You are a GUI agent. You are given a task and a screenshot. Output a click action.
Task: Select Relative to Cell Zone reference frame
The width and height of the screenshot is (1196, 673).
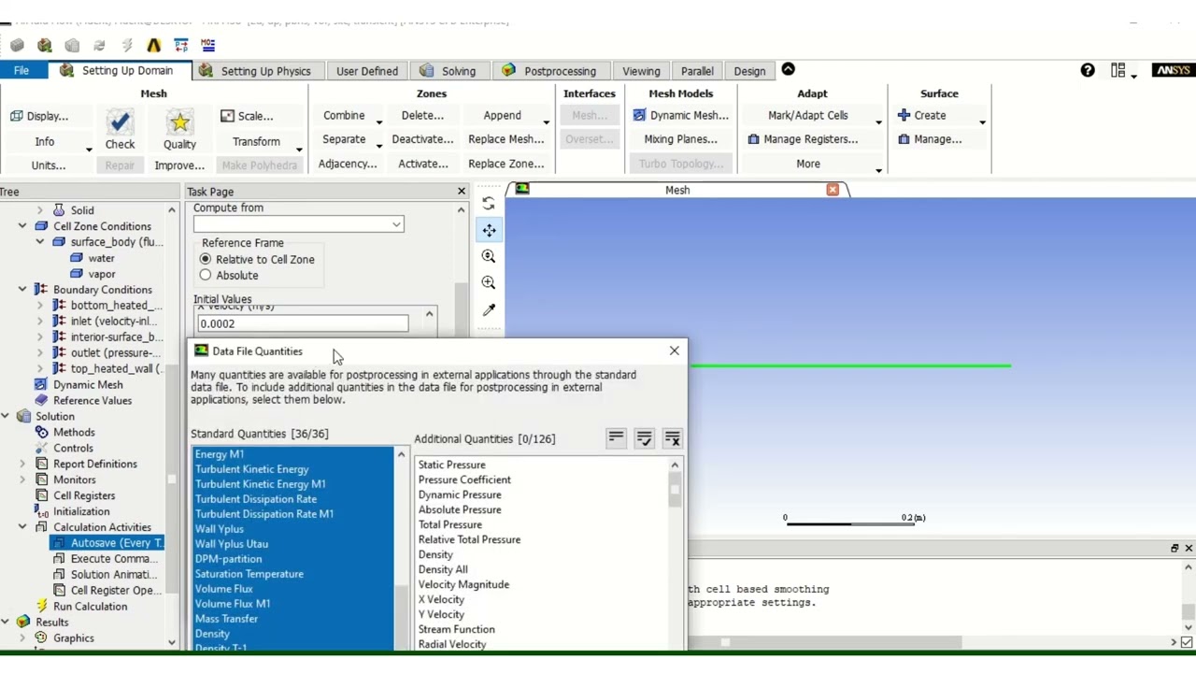click(206, 259)
